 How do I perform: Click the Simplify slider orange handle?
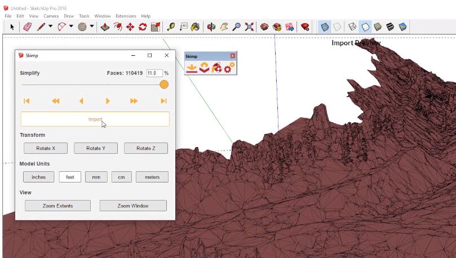pos(164,84)
